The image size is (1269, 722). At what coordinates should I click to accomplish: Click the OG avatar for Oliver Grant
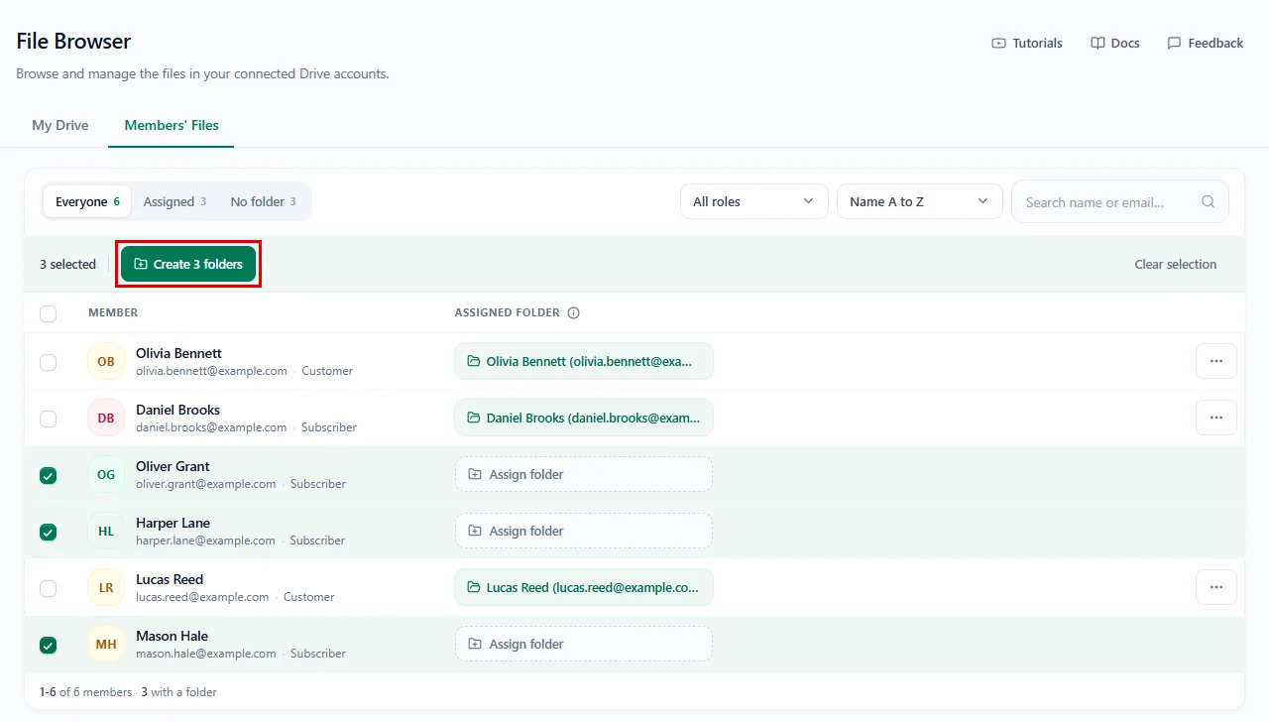[106, 474]
